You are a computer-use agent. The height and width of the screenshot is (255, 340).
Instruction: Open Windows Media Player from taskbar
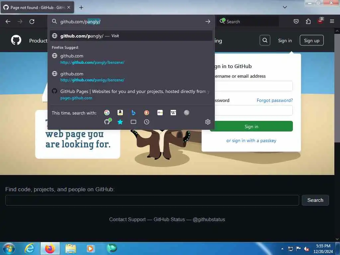point(91,248)
